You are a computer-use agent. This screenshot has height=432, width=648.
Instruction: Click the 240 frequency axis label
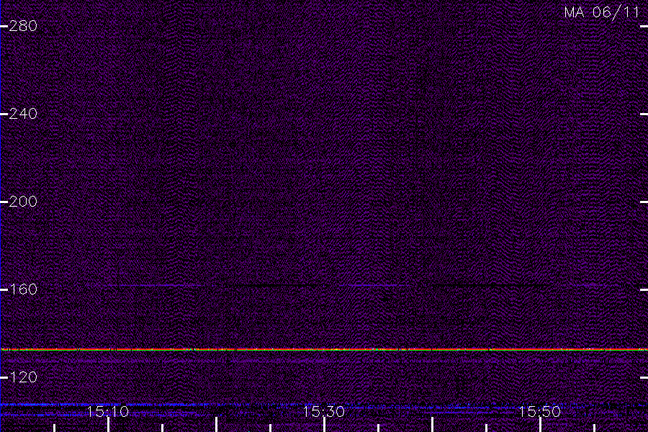coord(23,114)
